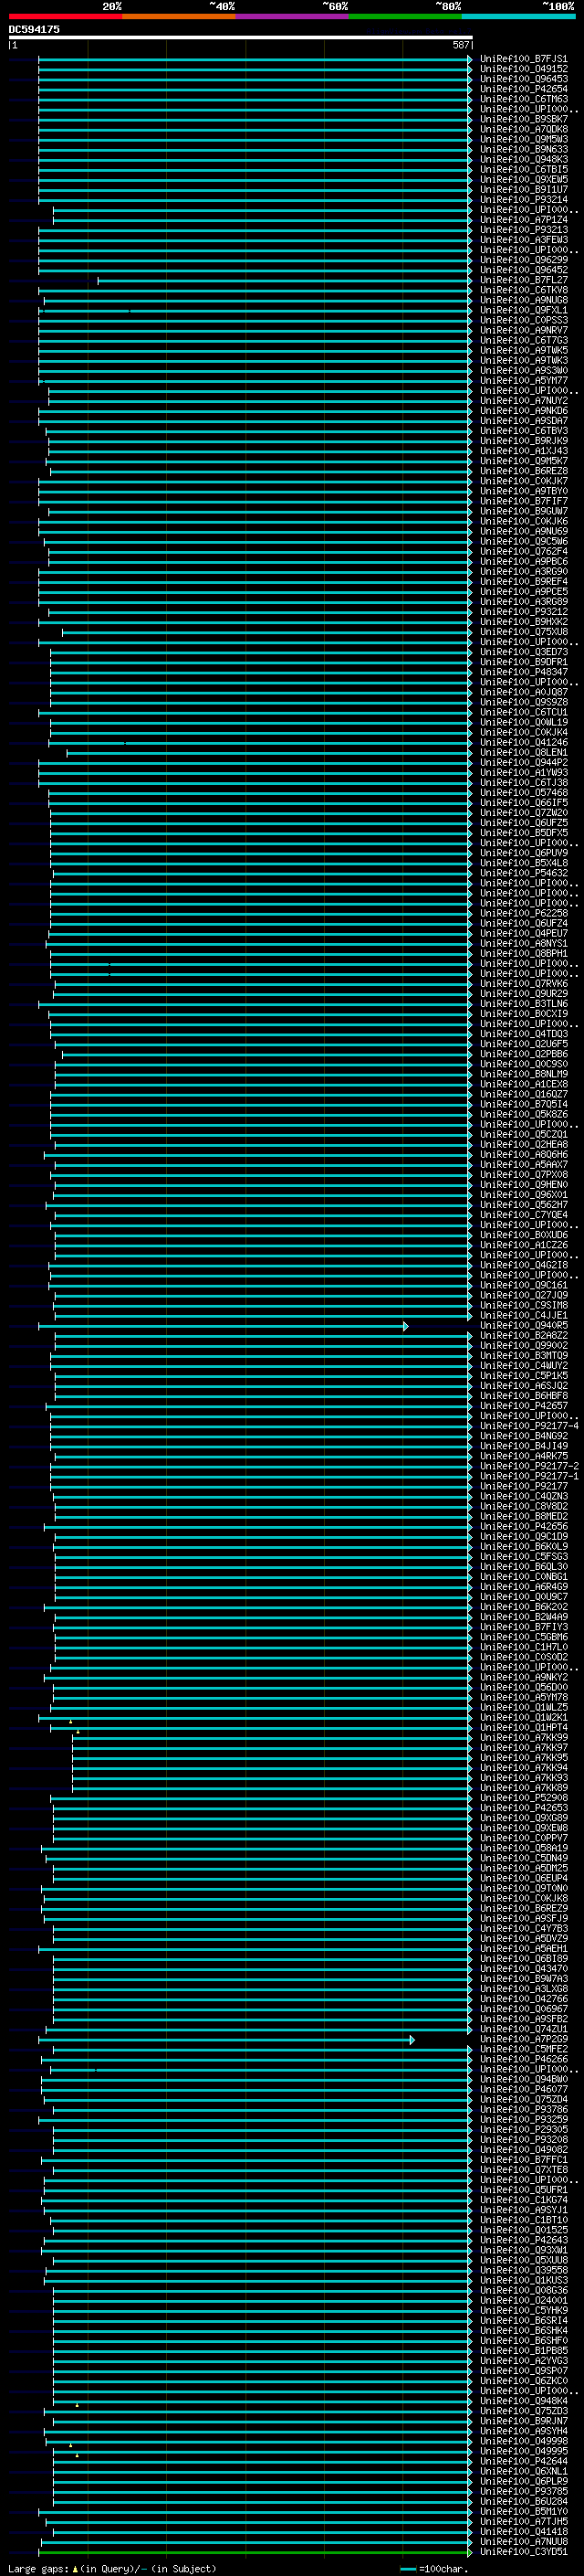The width and height of the screenshot is (584, 2576).
Task: Open the UniRef100_A9S3W0 entry
Action: pos(523,370)
